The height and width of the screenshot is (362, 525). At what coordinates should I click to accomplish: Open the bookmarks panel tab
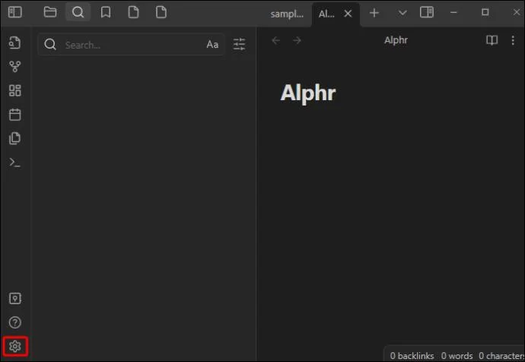click(106, 12)
